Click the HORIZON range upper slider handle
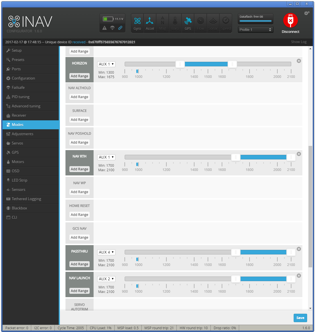Viewport: 315px width, 332px height. click(232, 64)
